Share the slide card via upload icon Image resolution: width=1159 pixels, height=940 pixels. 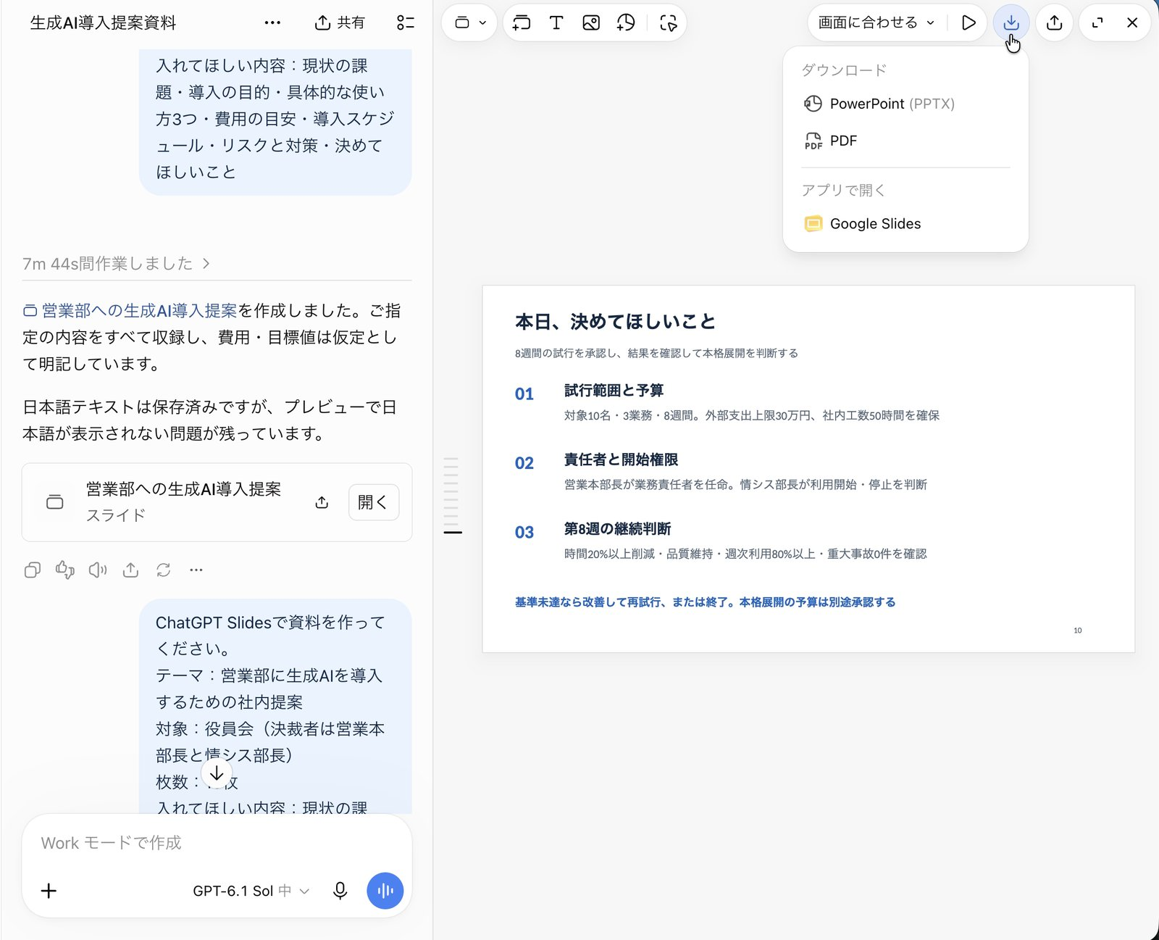[x=322, y=502]
